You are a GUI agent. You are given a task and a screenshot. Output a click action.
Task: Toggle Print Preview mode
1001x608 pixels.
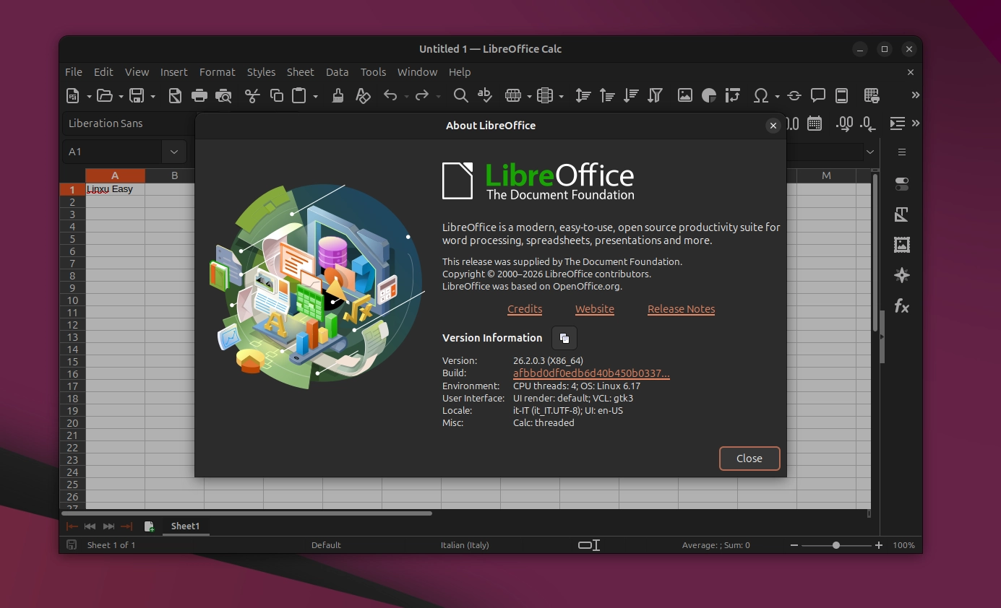(x=224, y=95)
